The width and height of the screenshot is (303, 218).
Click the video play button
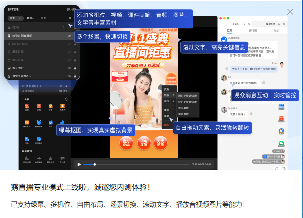[x=79, y=164]
